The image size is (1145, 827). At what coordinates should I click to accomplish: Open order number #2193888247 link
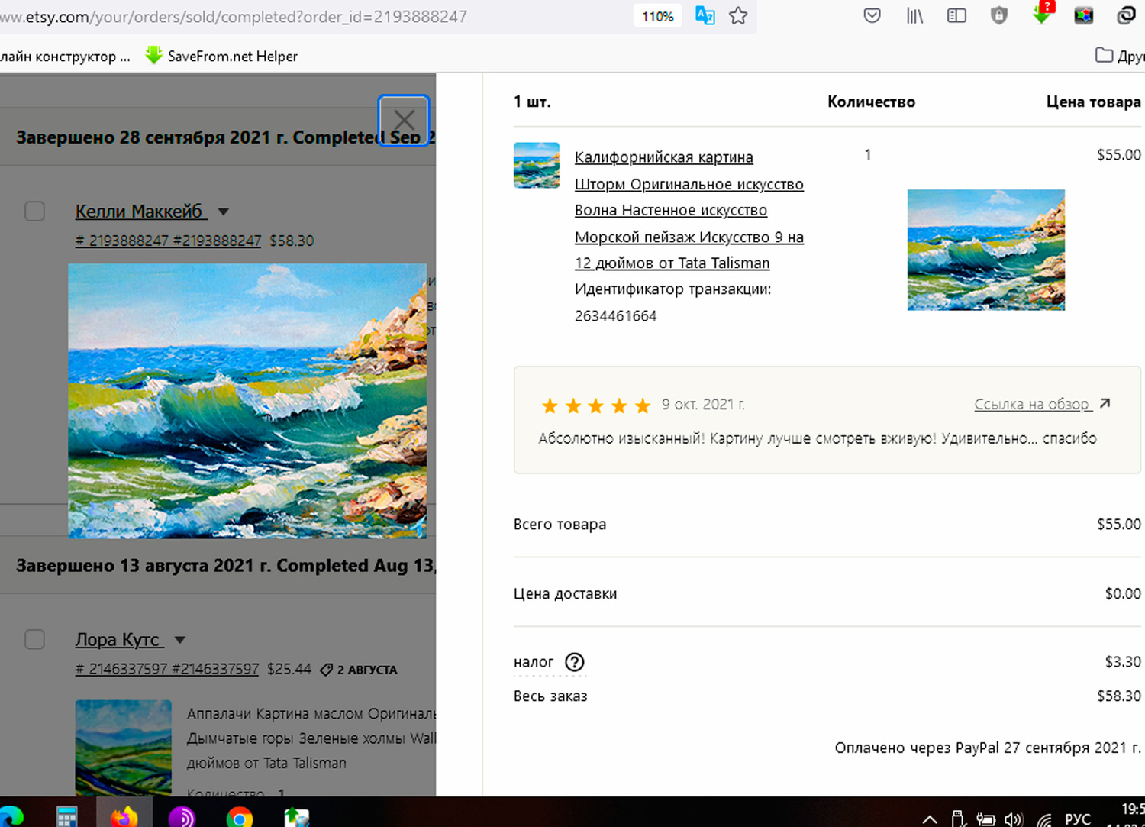coord(168,241)
